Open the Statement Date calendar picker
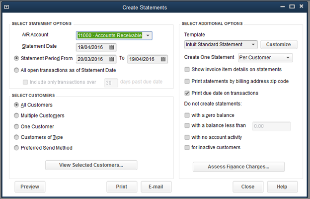Screen dimensions: 310x199 tap(112, 47)
